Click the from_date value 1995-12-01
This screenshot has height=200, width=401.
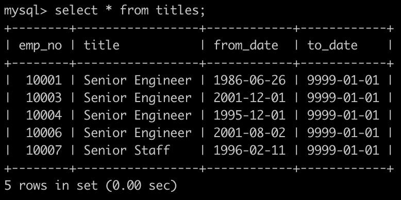[249, 115]
